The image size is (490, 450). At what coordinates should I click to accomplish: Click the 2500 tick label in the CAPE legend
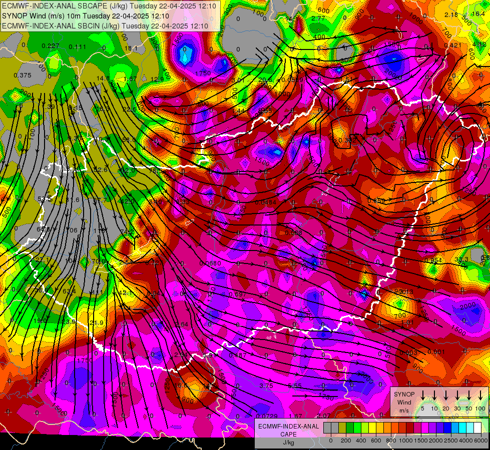[x=451, y=440]
